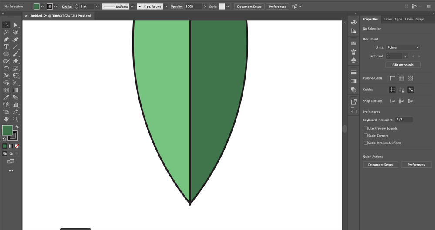The image size is (435, 230).
Task: Toggle the grid display button
Action: point(401,78)
